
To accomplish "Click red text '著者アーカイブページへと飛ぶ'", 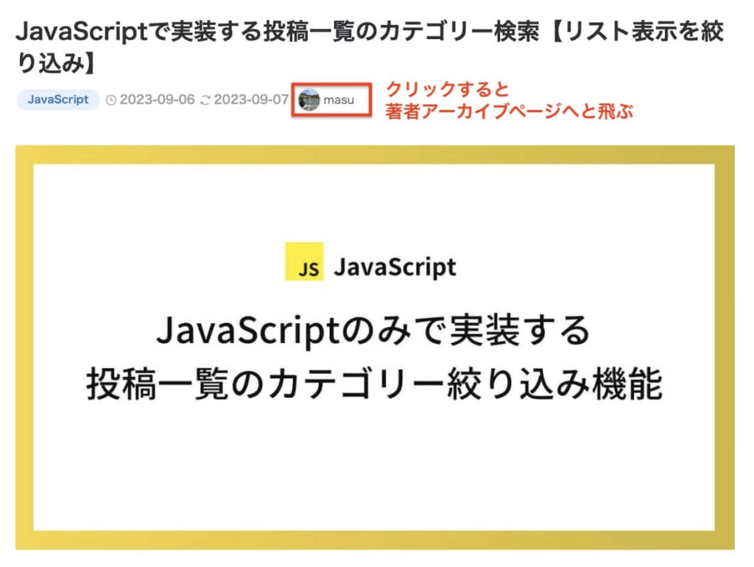I will coord(509,112).
